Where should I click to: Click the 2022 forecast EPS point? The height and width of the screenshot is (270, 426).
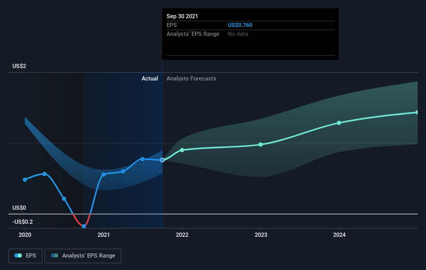[x=182, y=150]
